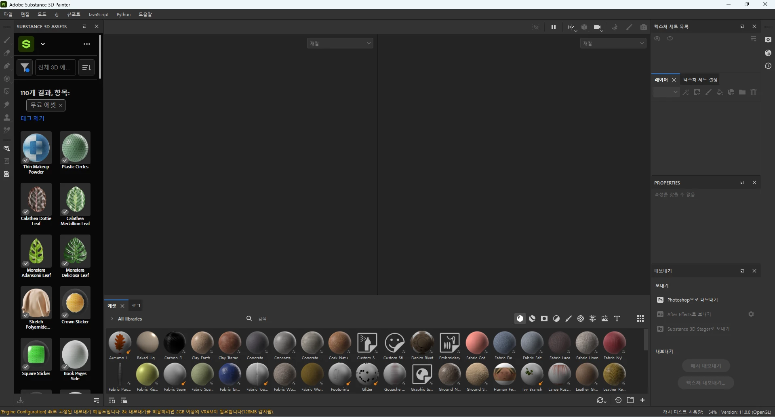Filter shelf by alphas checkered icon

(x=581, y=319)
